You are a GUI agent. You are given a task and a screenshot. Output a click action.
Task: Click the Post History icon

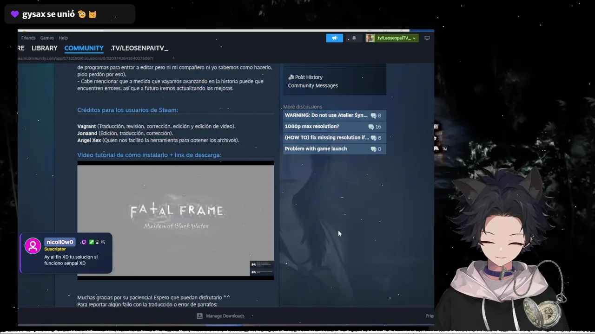[x=291, y=77]
